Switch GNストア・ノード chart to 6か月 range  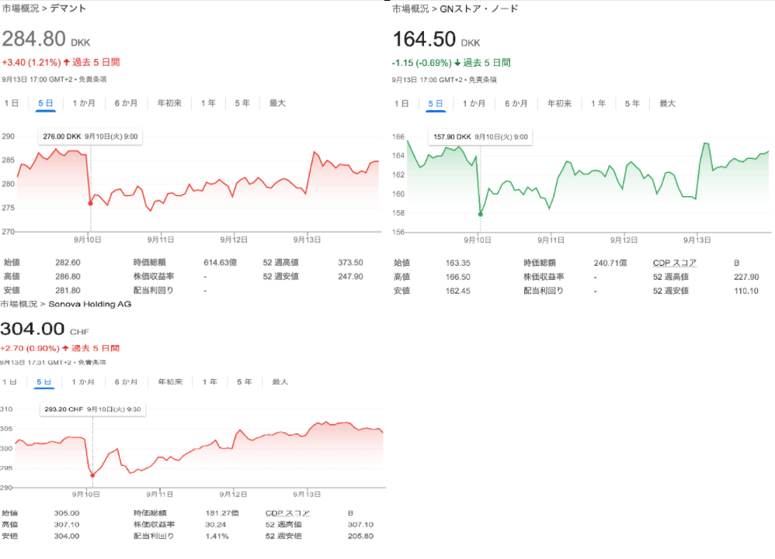tap(516, 104)
